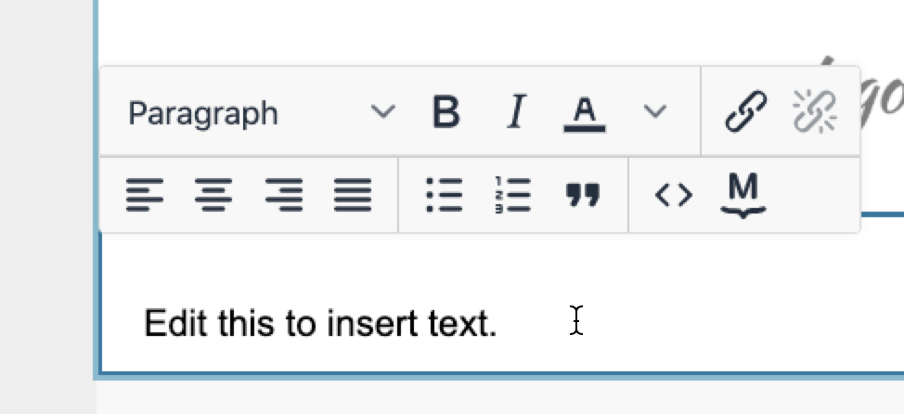Screen dimensions: 904x414
Task: Open the source code view icon
Action: 674,195
